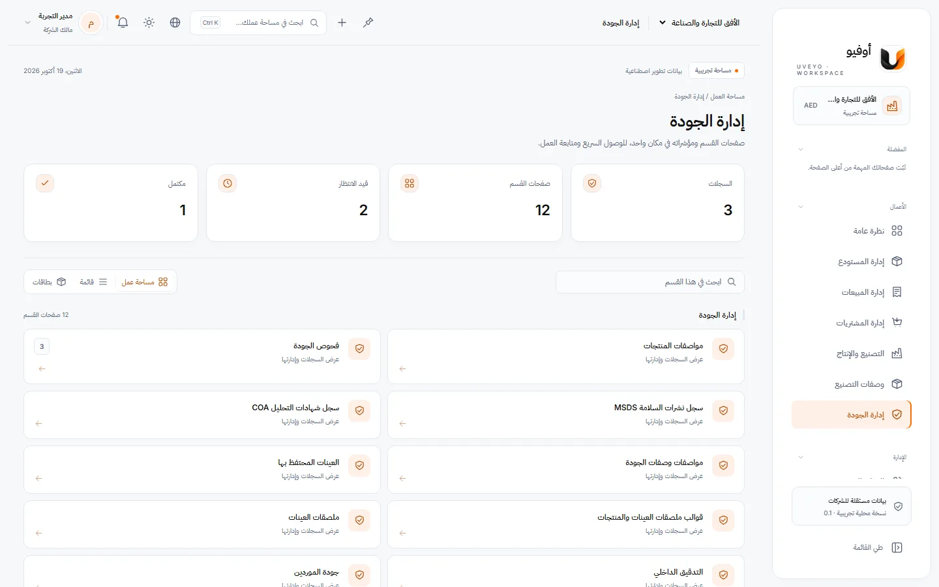Open التصنيع والإنتاج in the sidebar
The width and height of the screenshot is (939, 587).
click(x=852, y=354)
